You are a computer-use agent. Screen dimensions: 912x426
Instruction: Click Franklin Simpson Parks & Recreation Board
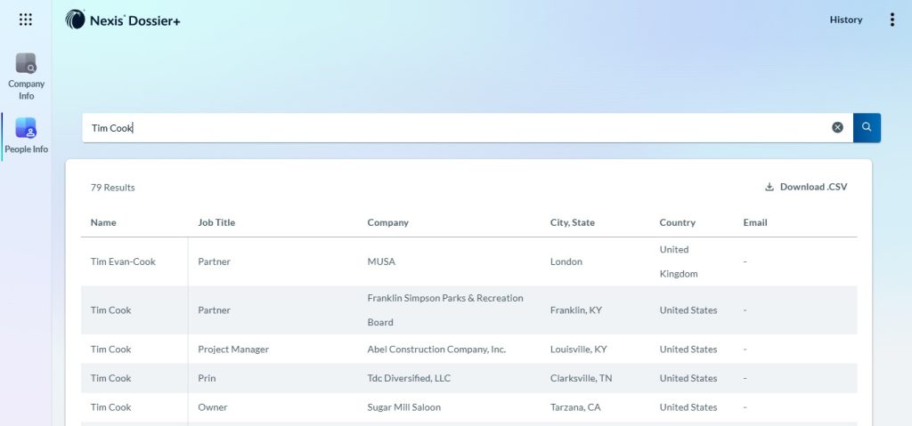[445, 310]
